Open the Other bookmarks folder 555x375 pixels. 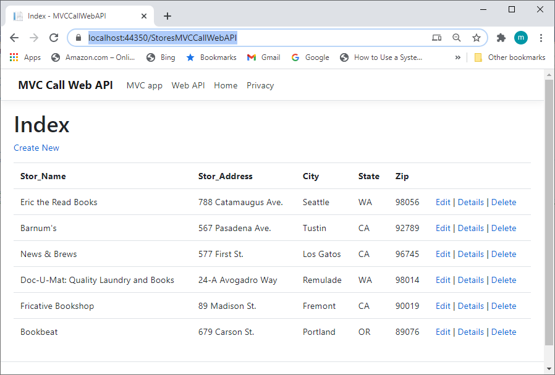510,57
